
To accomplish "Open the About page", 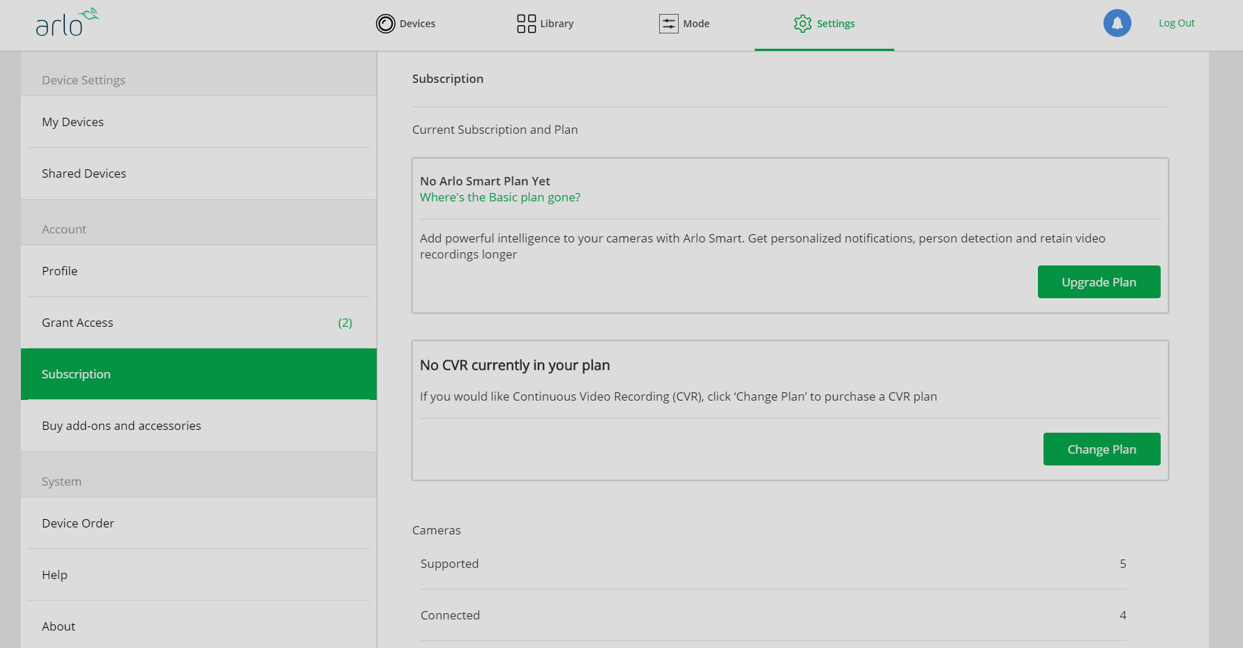I will pos(199,625).
